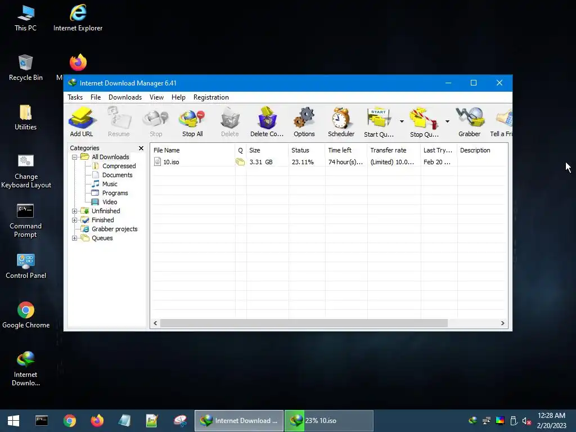Select Compressed category

pyautogui.click(x=119, y=166)
